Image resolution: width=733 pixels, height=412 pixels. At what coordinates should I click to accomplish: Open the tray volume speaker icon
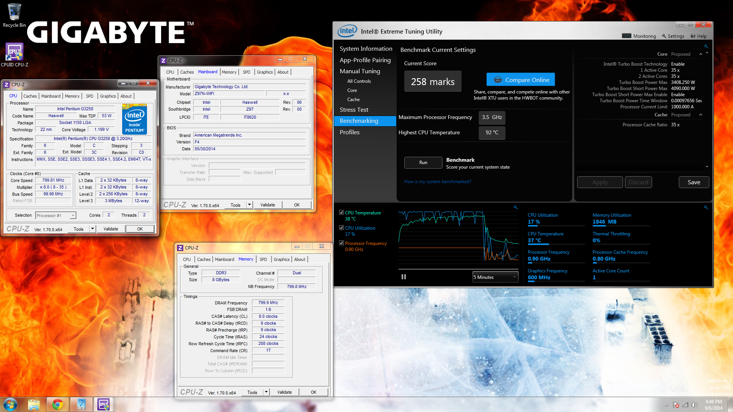click(x=694, y=405)
